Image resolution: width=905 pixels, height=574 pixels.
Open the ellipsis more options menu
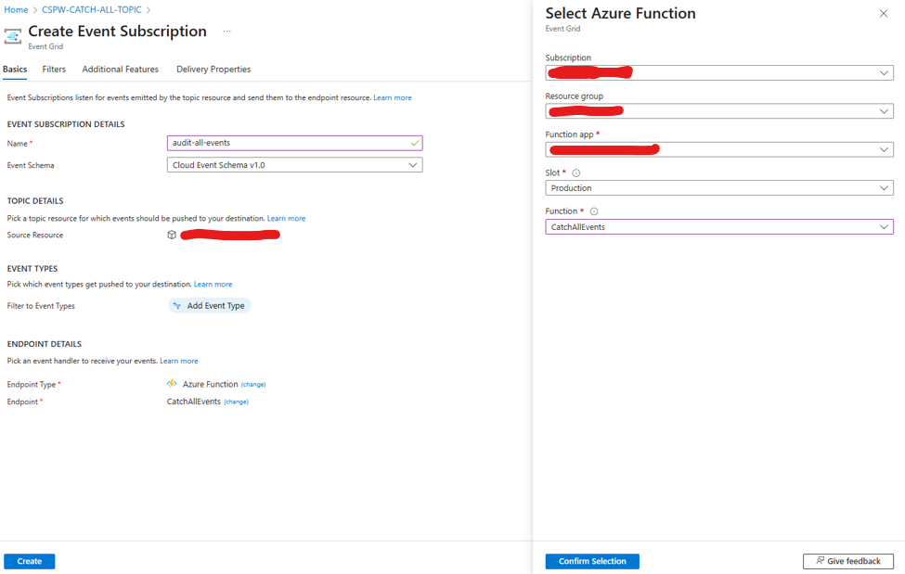pos(226,32)
